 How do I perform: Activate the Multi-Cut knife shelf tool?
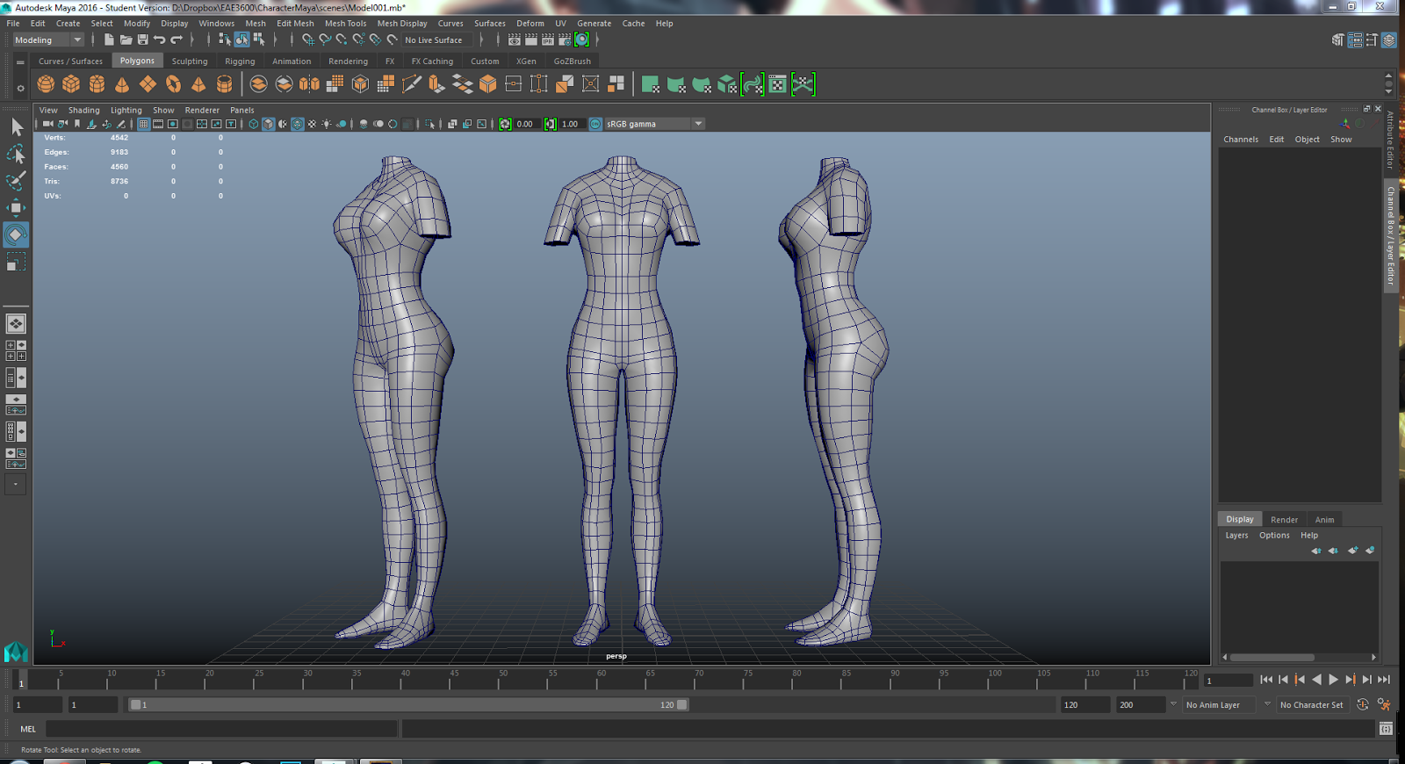tap(411, 84)
